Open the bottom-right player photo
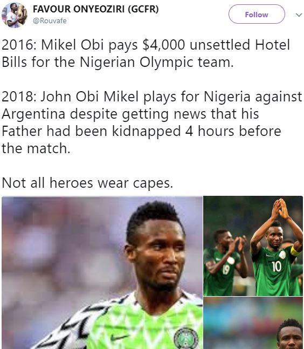 pyautogui.click(x=253, y=323)
